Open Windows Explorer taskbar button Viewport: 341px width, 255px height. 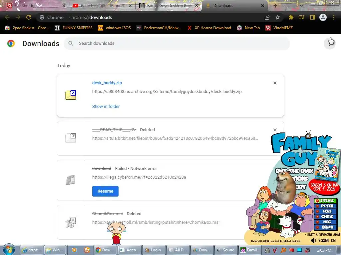(56, 250)
